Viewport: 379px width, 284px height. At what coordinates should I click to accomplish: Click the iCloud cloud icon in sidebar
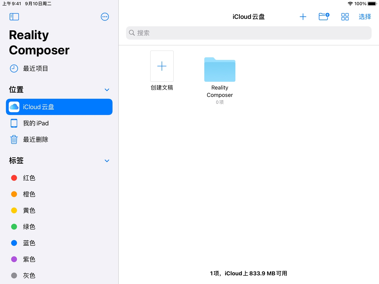tap(14, 107)
